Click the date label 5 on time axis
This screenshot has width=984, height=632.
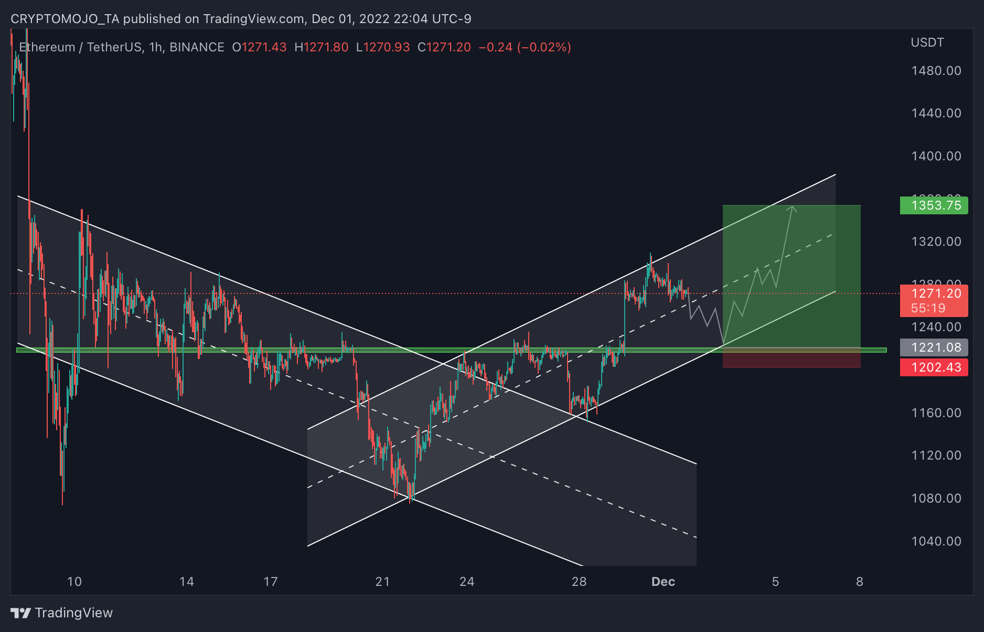pyautogui.click(x=775, y=582)
